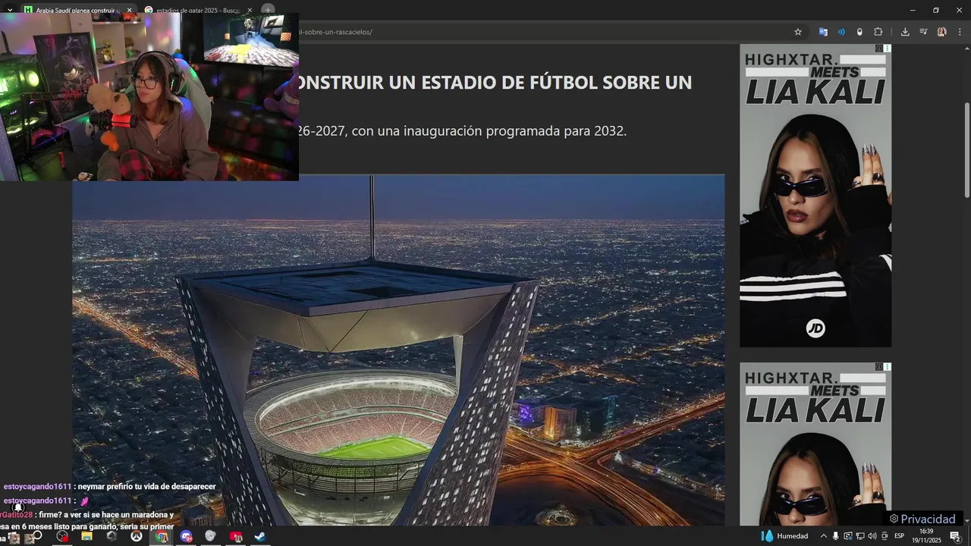The image size is (971, 546).
Task: Click the ESP language indicator
Action: click(899, 536)
